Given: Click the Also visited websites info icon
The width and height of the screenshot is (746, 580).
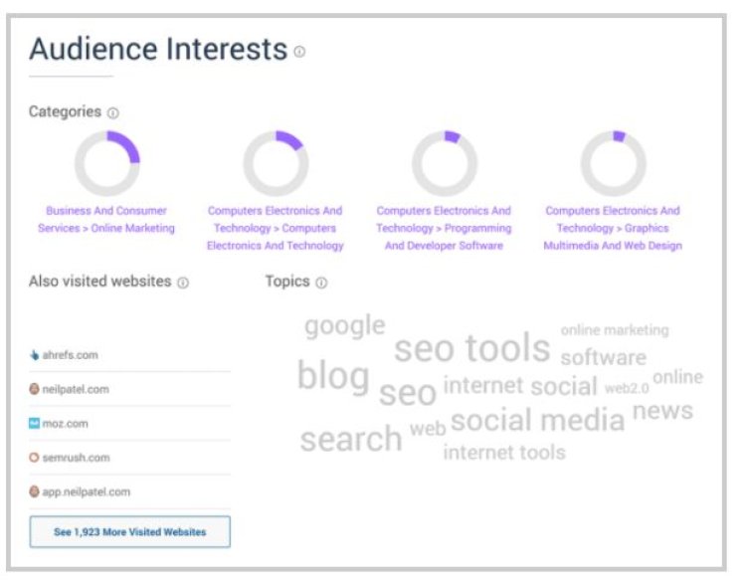Looking at the screenshot, I should 183,283.
